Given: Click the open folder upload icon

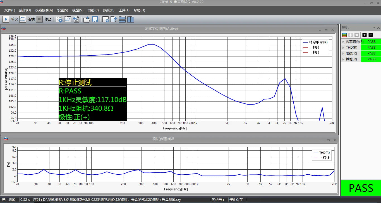Looking at the screenshot, I should [x=87, y=19].
